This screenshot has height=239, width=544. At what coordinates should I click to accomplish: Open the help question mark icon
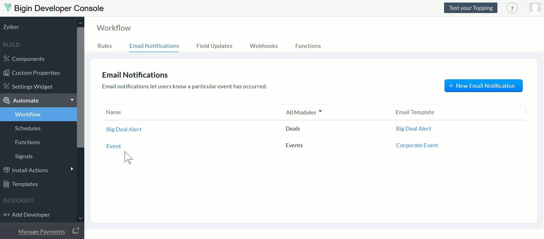click(x=512, y=8)
